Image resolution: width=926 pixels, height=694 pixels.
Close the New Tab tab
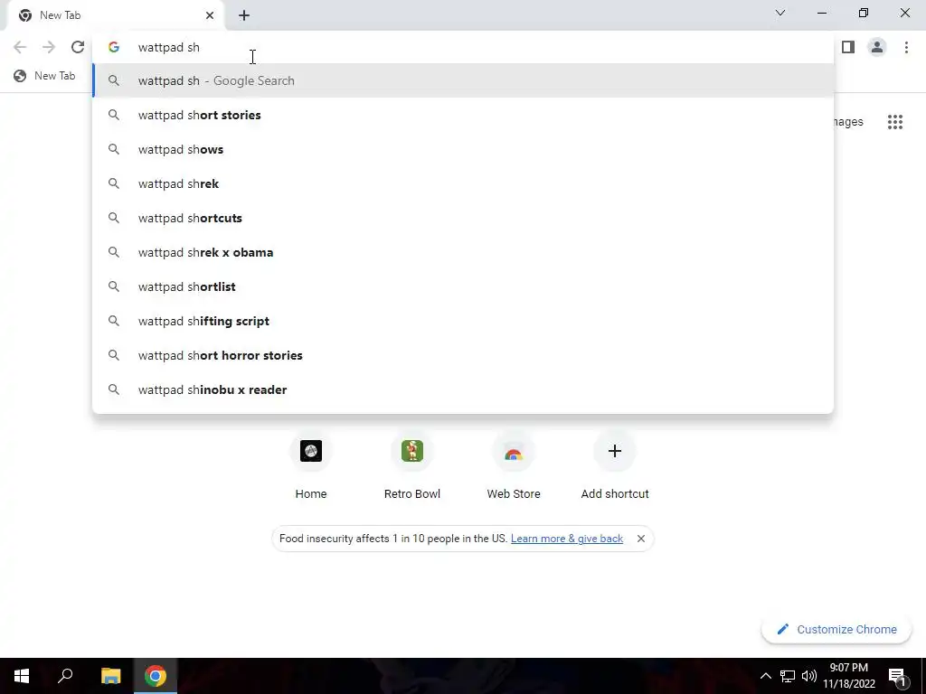pos(210,15)
